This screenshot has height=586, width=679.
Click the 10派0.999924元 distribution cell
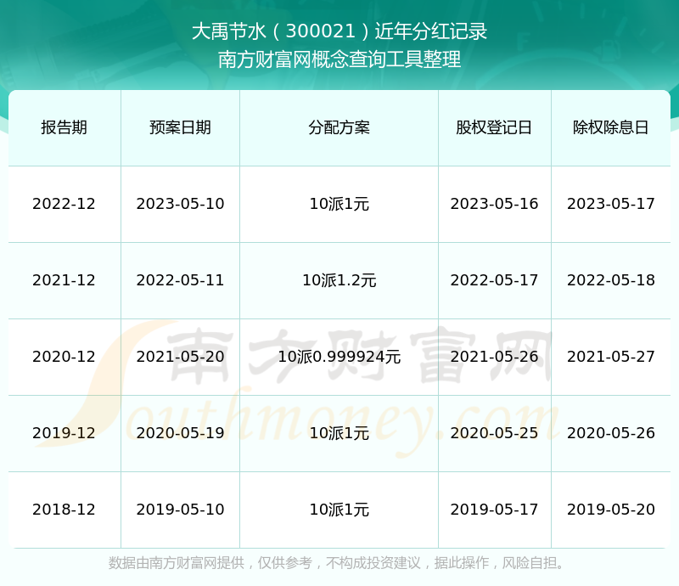pos(339,357)
